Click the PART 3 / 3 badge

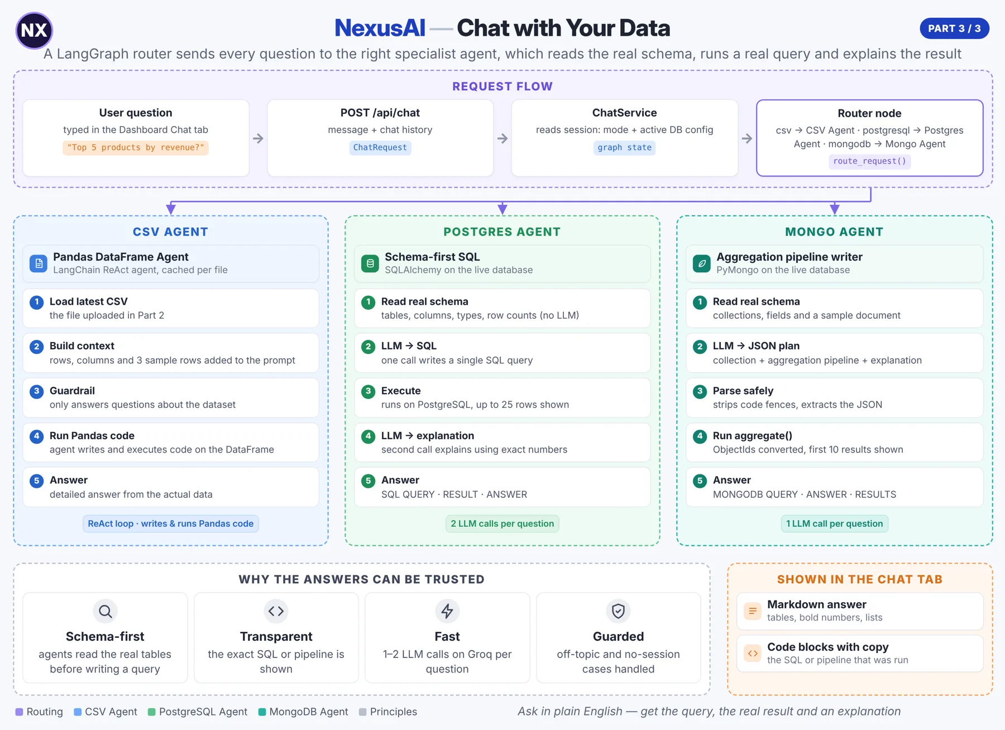pyautogui.click(x=954, y=28)
